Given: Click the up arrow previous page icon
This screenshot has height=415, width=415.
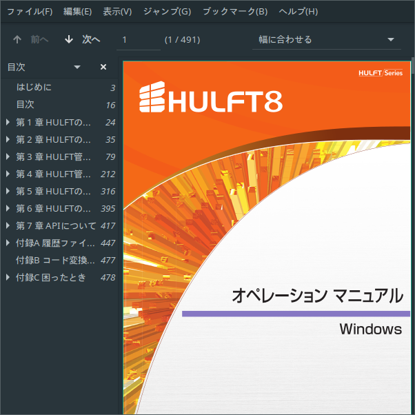Looking at the screenshot, I should (x=17, y=39).
